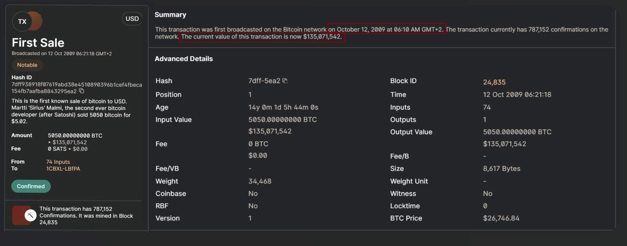Click the TX transaction icon
The height and width of the screenshot is (246, 627).
[x=22, y=21]
